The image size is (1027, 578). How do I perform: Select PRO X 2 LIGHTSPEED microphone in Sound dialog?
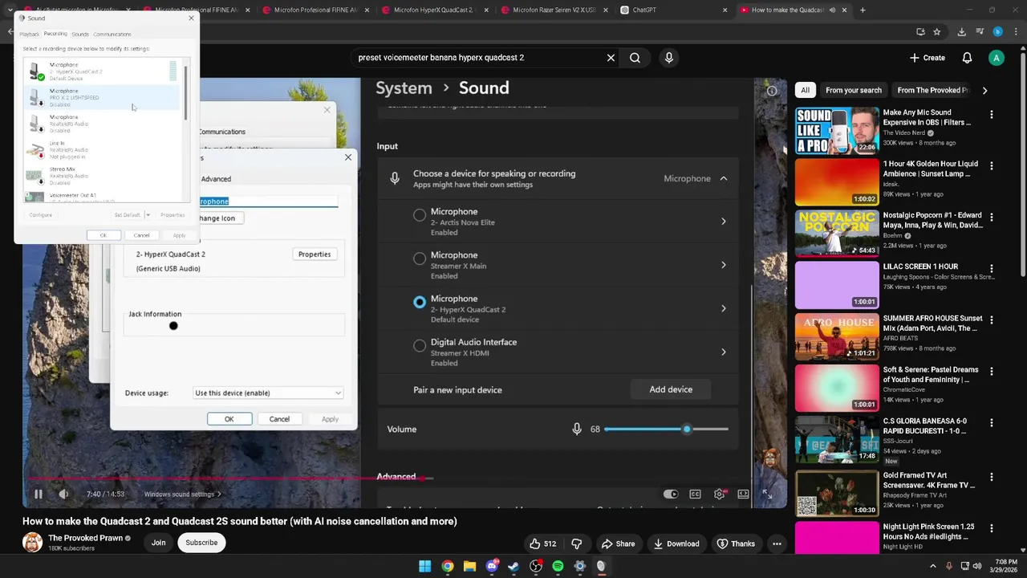tap(101, 98)
